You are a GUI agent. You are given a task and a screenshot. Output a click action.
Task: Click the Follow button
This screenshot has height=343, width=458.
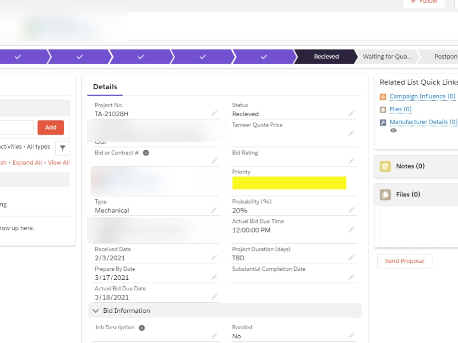pos(424,2)
